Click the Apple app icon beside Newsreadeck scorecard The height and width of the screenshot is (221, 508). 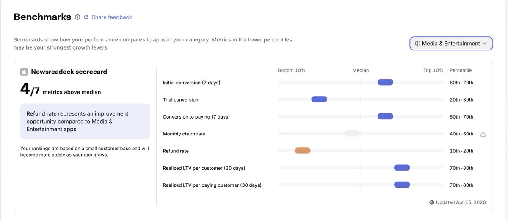(x=24, y=72)
